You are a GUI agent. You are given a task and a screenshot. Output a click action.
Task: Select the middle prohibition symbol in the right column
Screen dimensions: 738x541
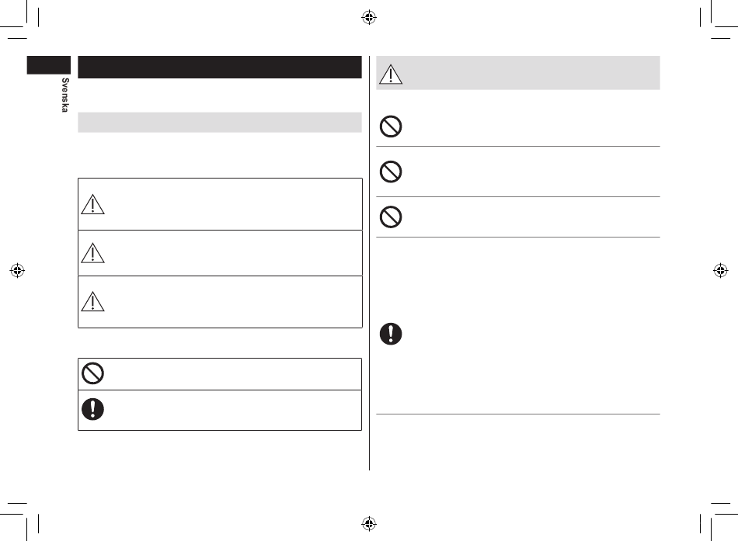click(x=391, y=172)
